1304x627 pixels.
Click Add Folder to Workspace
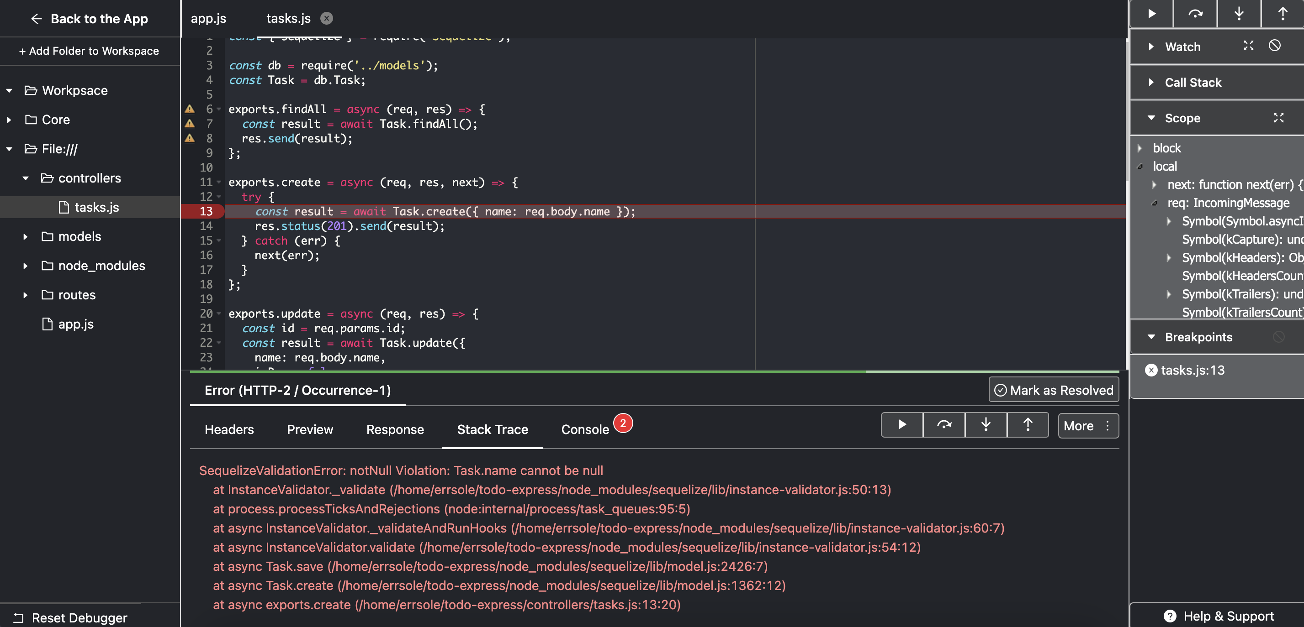pos(89,51)
